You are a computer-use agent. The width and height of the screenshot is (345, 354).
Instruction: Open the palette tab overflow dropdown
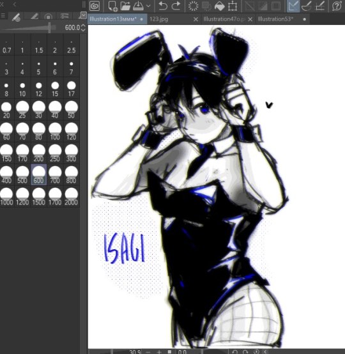pos(83,15)
